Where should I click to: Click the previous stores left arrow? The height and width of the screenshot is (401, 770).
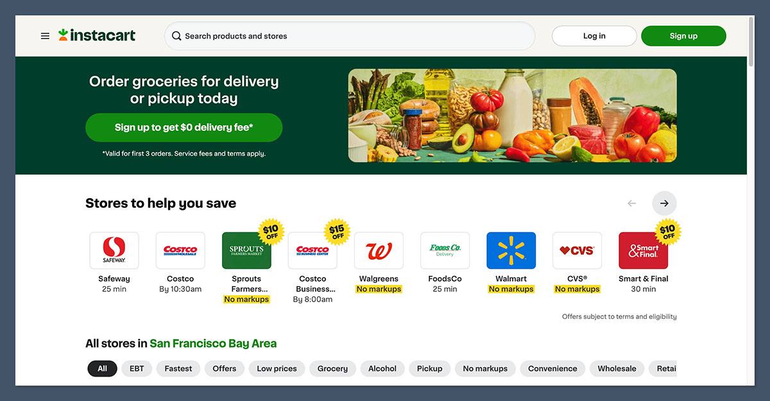pos(631,203)
